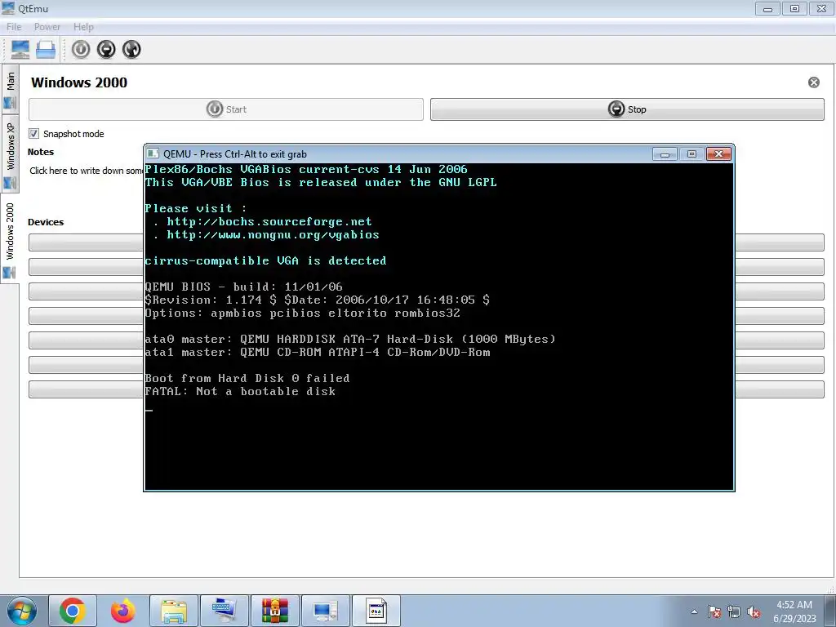Click the icon under the Windows 2000 tab

pos(10,273)
